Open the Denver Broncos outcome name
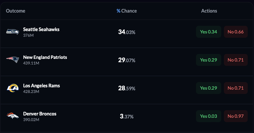Image resolution: width=254 pixels, height=133 pixels. pyautogui.click(x=40, y=113)
